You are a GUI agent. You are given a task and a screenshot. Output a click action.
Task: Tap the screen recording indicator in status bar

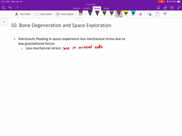coord(162,2)
